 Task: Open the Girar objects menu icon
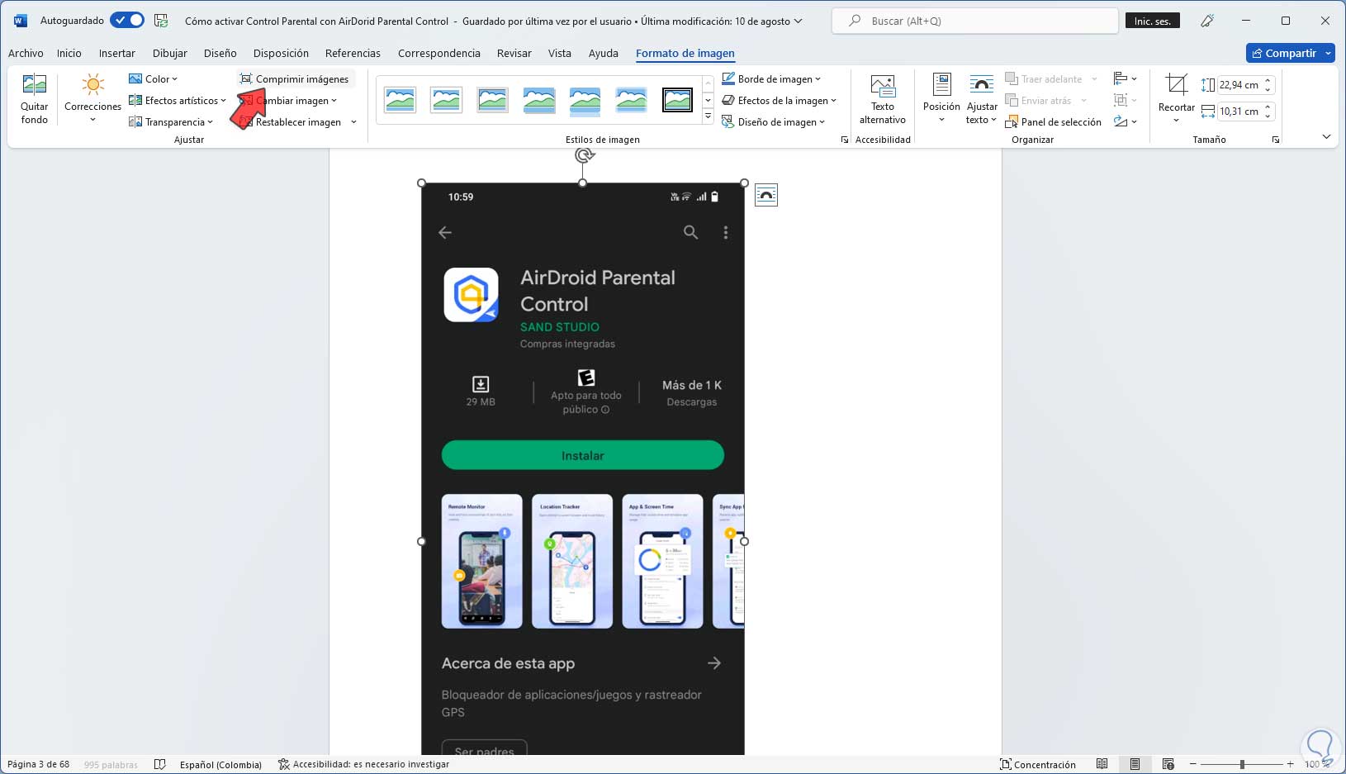(1125, 122)
